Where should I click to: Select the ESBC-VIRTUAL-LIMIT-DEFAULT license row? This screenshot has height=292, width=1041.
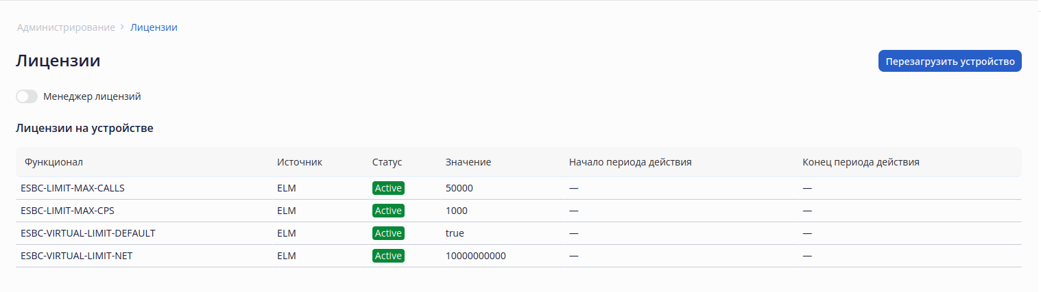click(88, 233)
